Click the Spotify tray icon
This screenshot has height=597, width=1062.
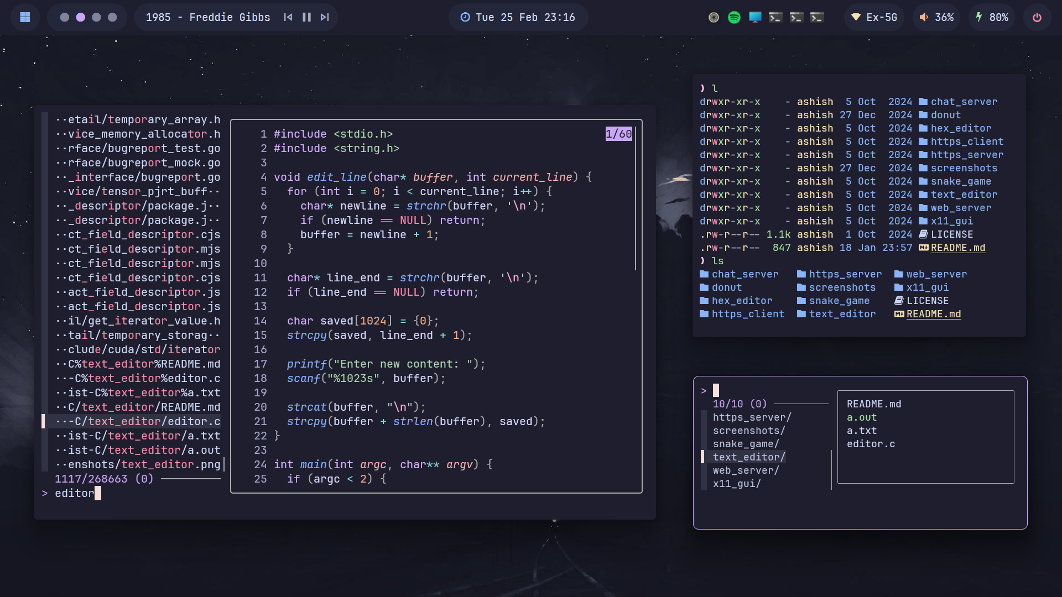coord(734,17)
